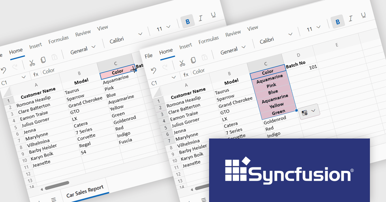The height and width of the screenshot is (202, 386).
Task: Open Formulas tab in right window
Action: (209, 40)
